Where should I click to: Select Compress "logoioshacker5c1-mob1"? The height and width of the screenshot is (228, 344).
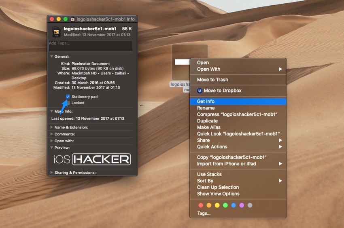tap(238, 114)
